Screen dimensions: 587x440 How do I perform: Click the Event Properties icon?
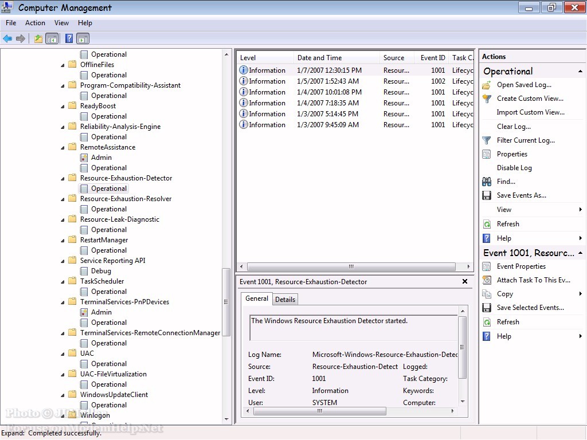487,266
